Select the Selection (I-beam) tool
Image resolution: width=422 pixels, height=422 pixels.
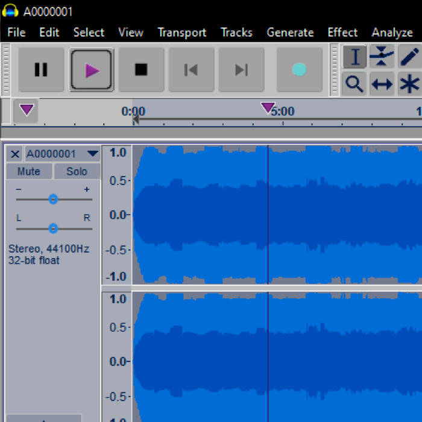(354, 57)
